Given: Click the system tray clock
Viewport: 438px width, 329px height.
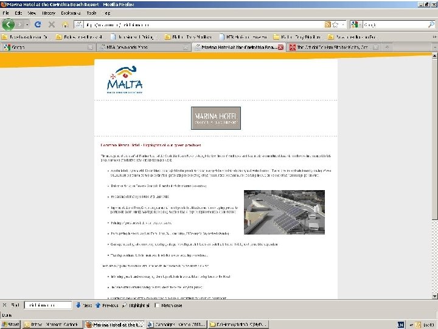Looking at the screenshot, I should [428, 325].
